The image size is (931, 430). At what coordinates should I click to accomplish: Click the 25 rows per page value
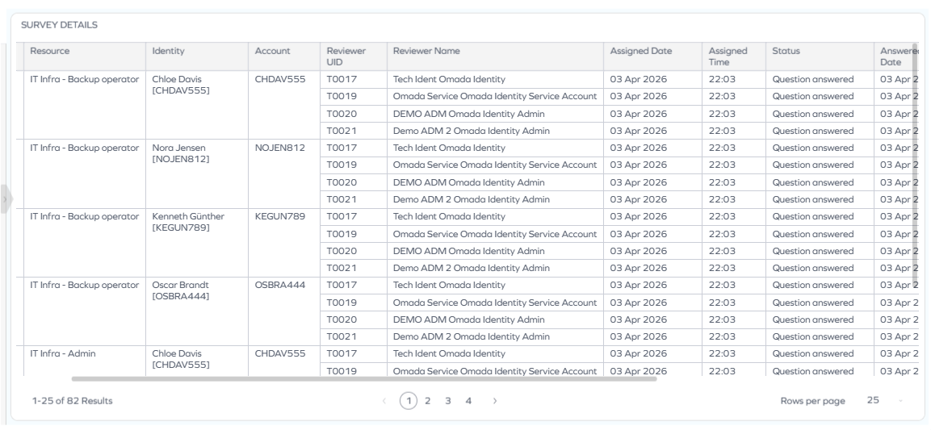click(873, 400)
